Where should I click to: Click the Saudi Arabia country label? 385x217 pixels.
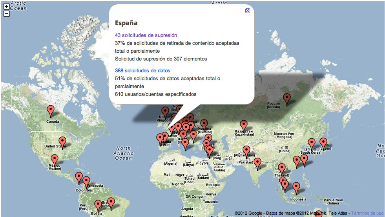tap(219, 167)
